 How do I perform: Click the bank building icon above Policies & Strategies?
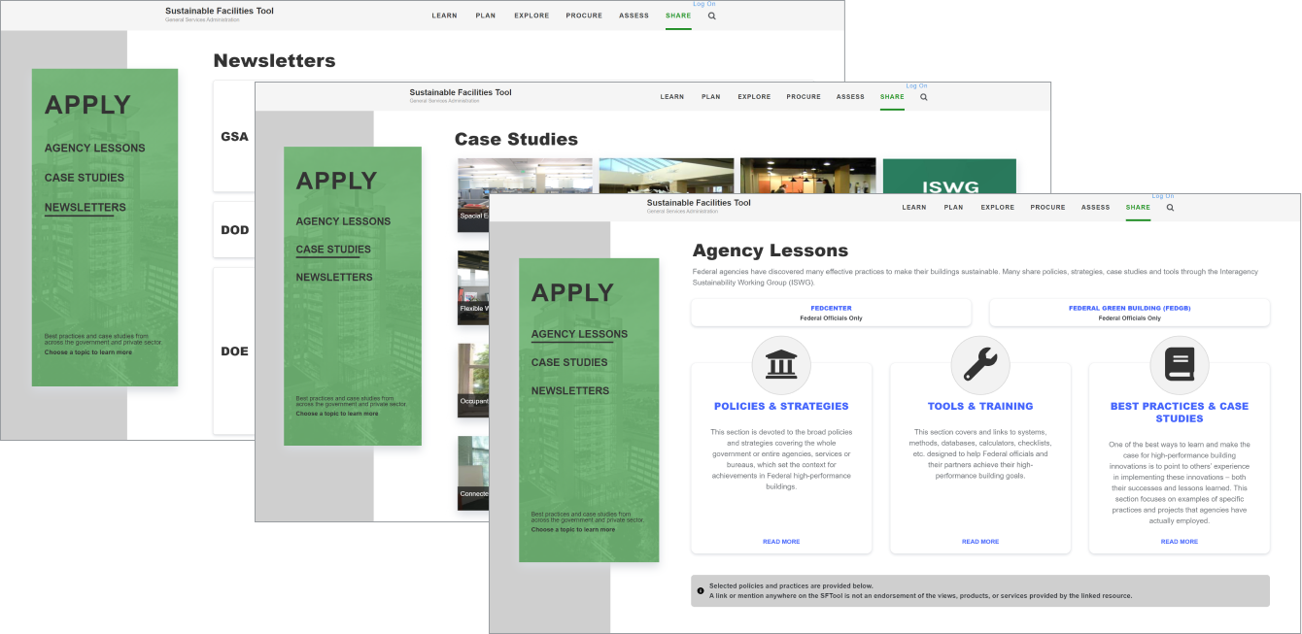pos(781,365)
